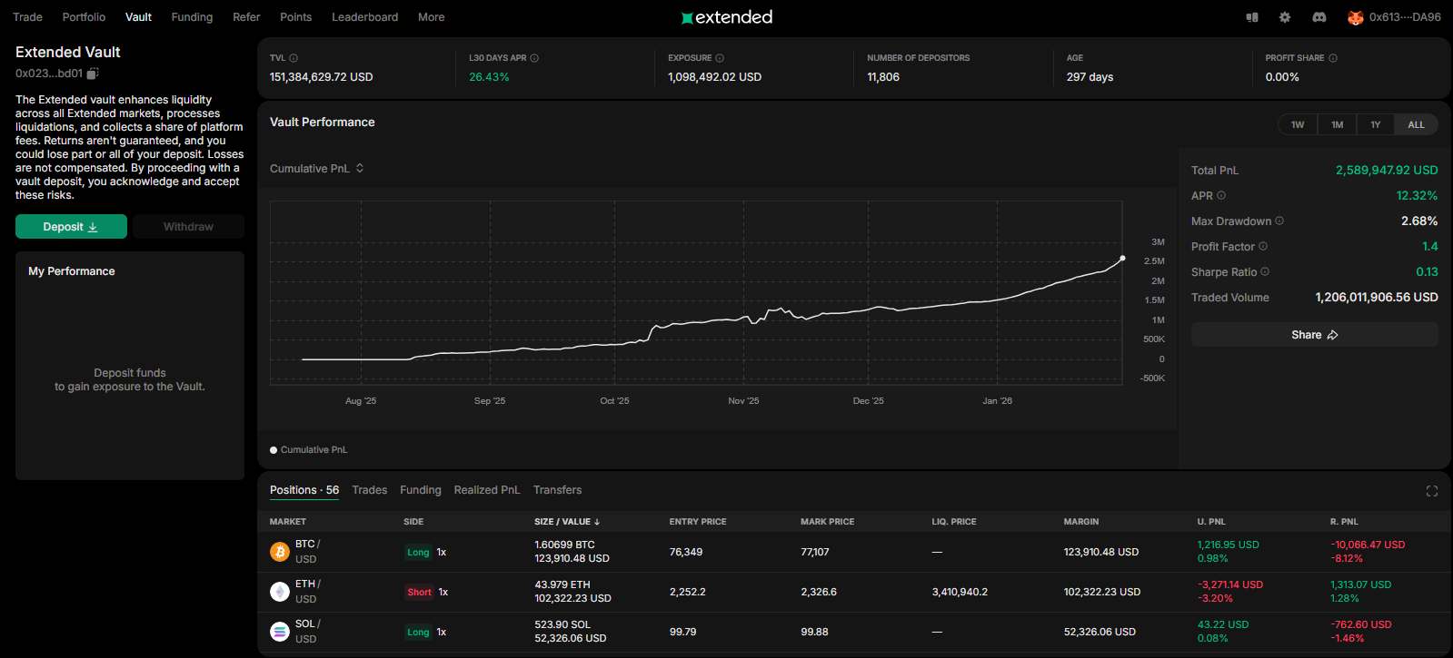Open the Discord link icon
1453x658 pixels.
pyautogui.click(x=1319, y=17)
